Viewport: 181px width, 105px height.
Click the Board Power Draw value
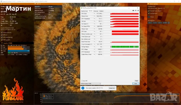click(99, 42)
